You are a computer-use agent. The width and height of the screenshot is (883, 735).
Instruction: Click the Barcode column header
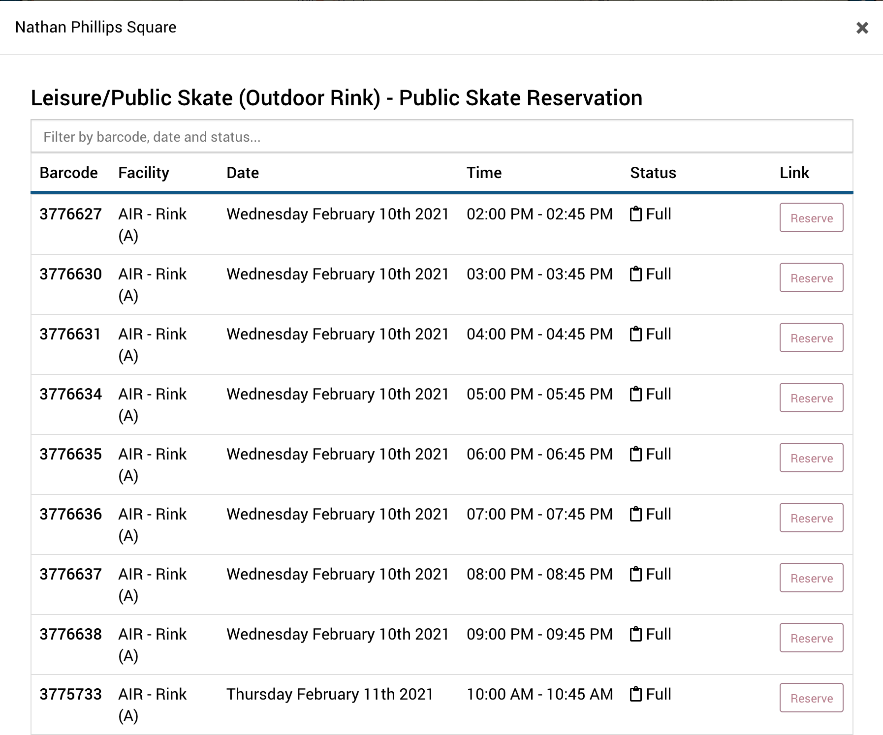(68, 173)
